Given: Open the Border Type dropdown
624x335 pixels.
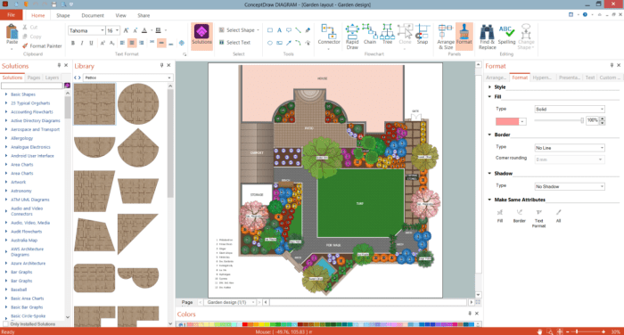Looking at the screenshot, I should pos(570,148).
